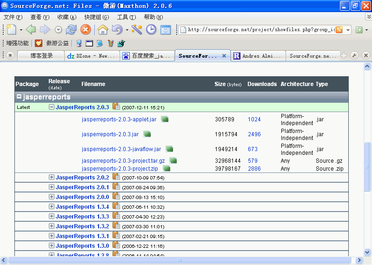Close the active SourceFor... tab
Image resolution: width=372 pixels, height=265 pixels.
pos(224,56)
